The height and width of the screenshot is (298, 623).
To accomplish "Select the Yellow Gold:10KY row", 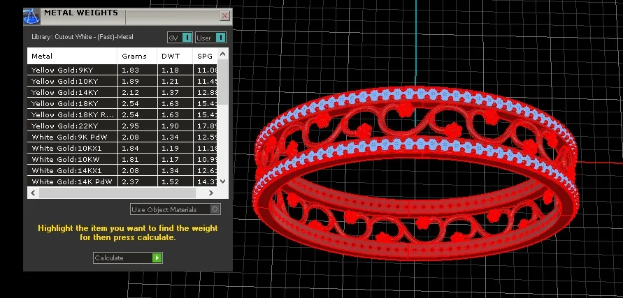I will point(122,81).
